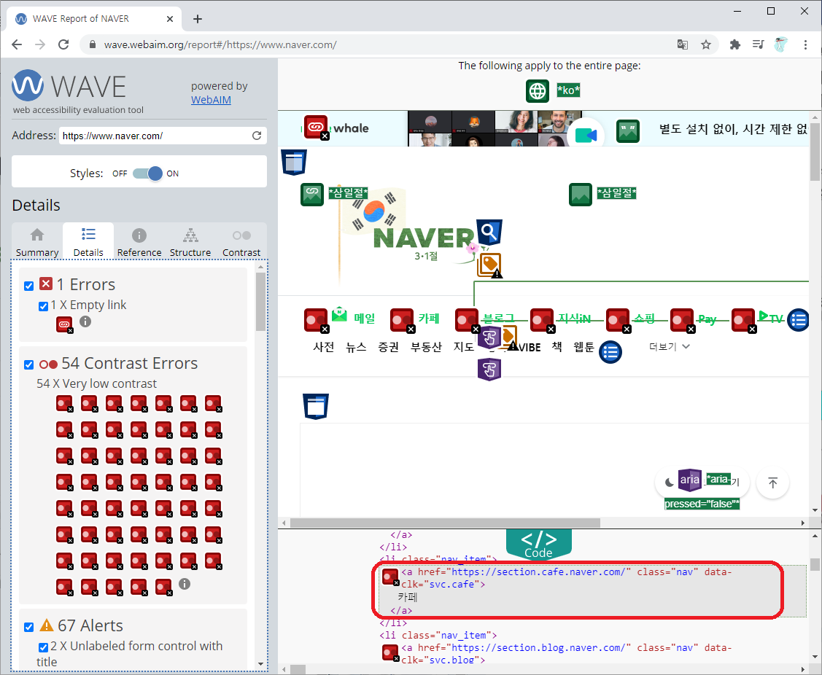Open the Reference tab

tap(139, 241)
